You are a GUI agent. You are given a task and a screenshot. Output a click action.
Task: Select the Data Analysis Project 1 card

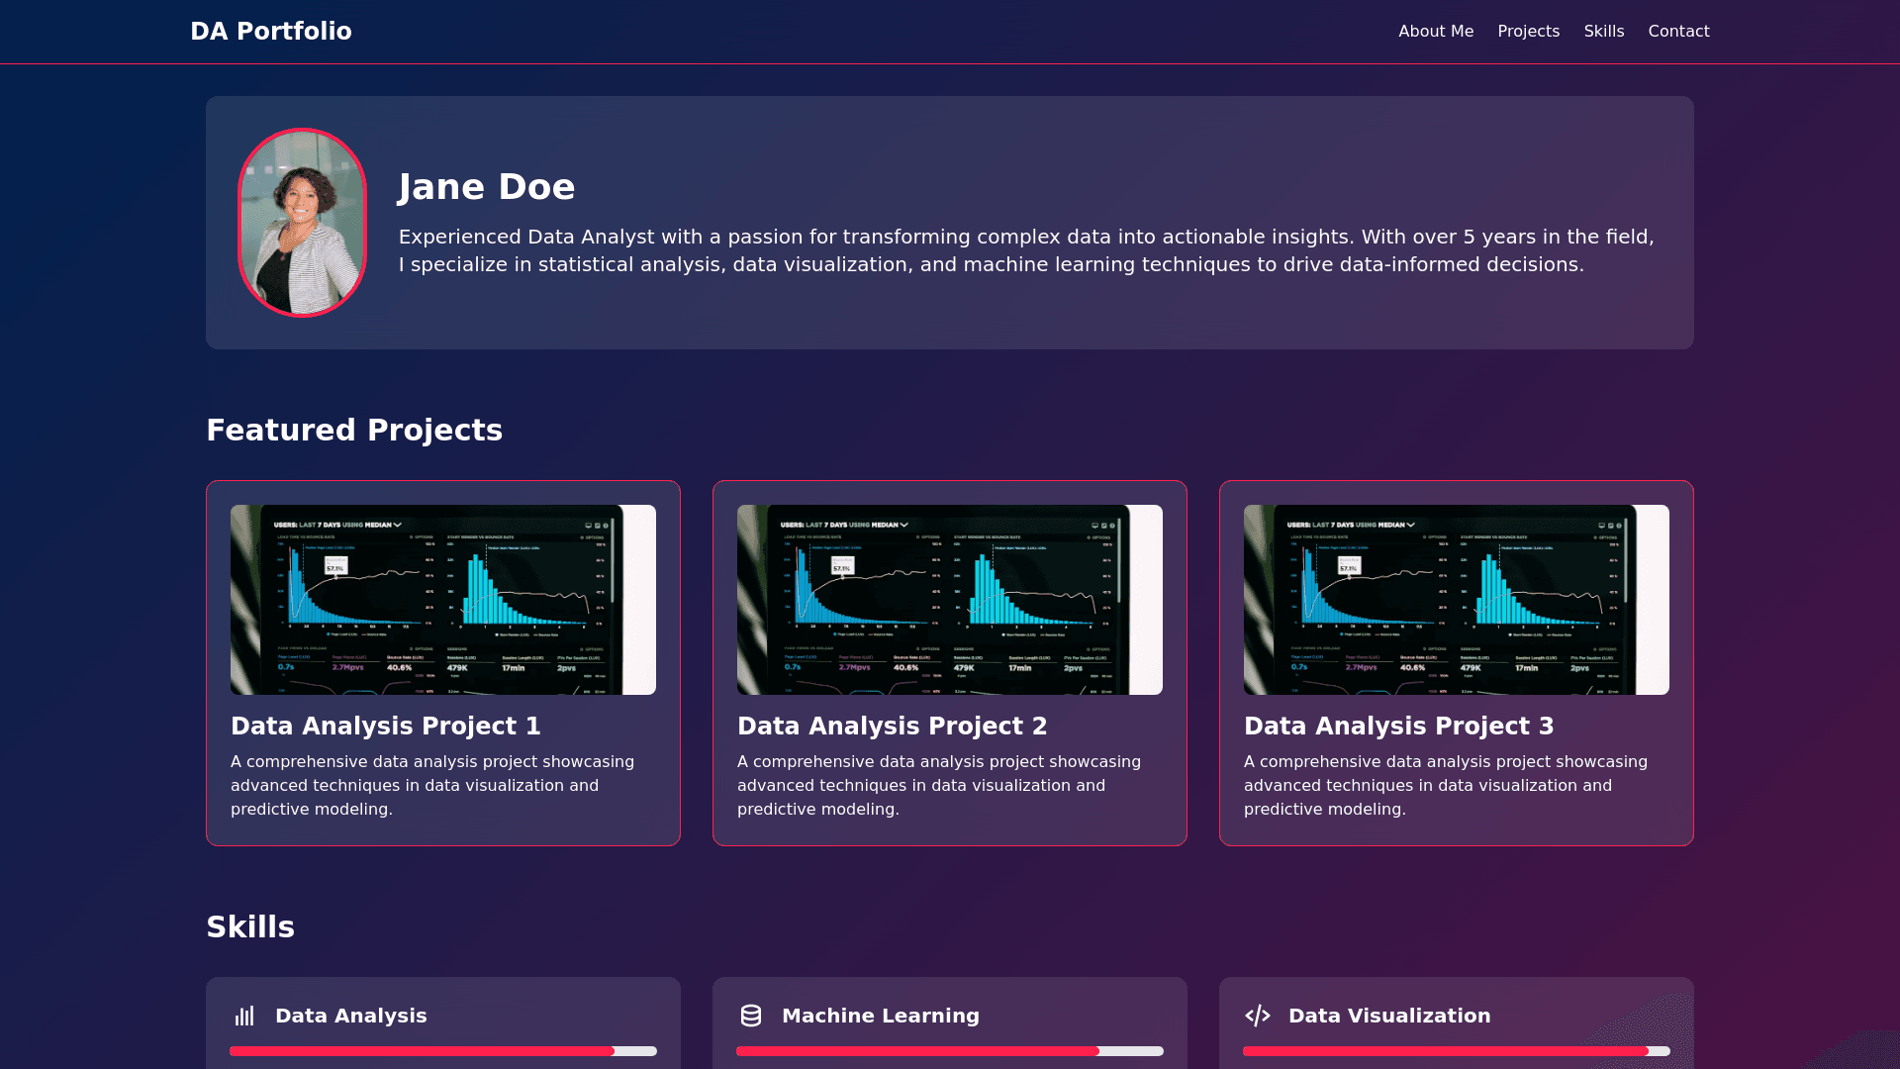tap(442, 663)
